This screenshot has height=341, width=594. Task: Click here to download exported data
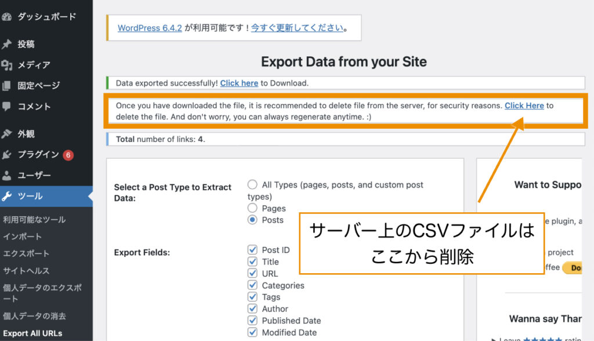tap(239, 83)
